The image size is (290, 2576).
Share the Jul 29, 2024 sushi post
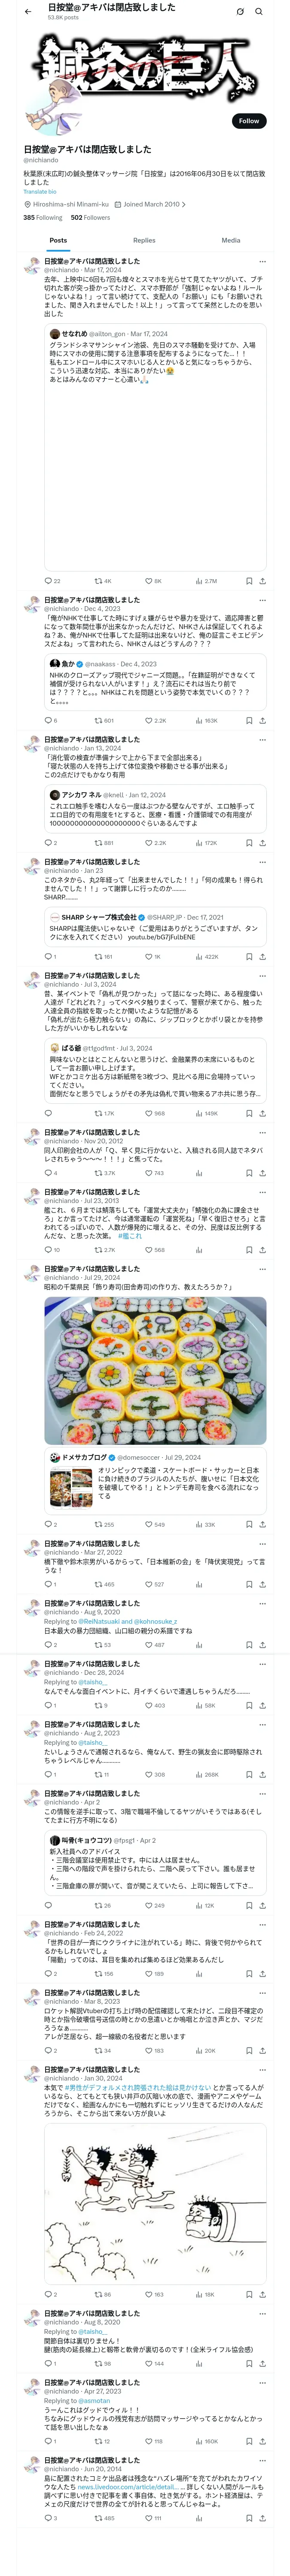click(x=262, y=1524)
